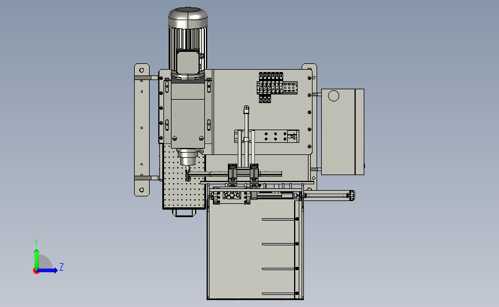Select the electrical box with round hole
Image resolution: width=499 pixels, height=307 pixels.
(x=342, y=132)
